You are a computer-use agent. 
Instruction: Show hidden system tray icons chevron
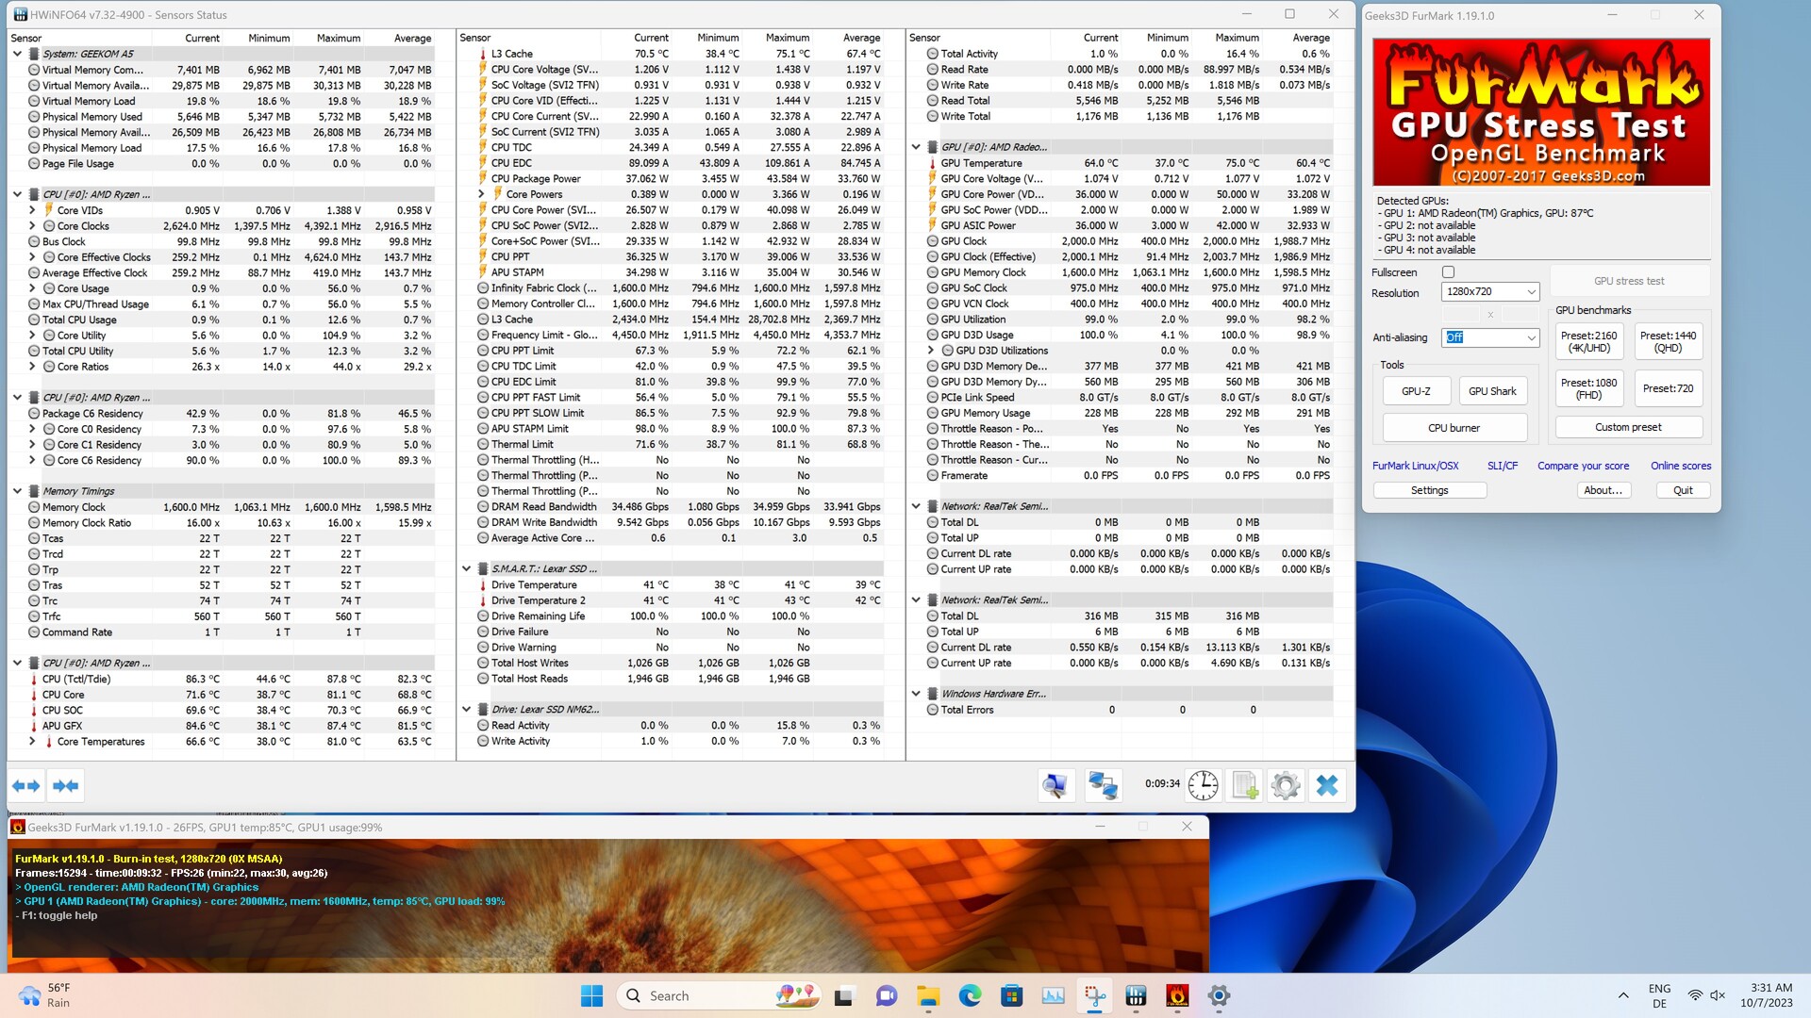tap(1623, 995)
